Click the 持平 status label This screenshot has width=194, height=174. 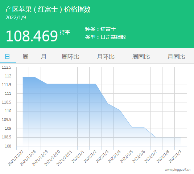(65, 32)
